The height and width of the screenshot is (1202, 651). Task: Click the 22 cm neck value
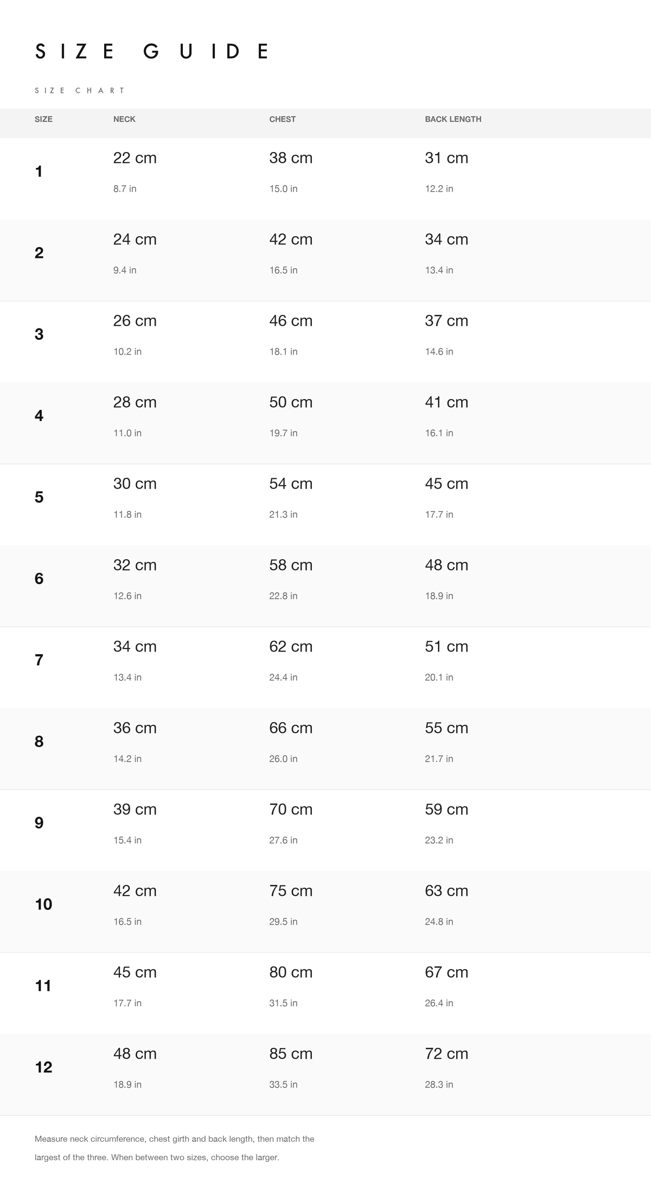point(135,158)
